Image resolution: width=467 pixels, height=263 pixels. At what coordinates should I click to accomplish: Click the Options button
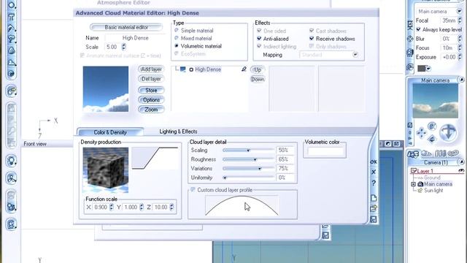pos(151,100)
